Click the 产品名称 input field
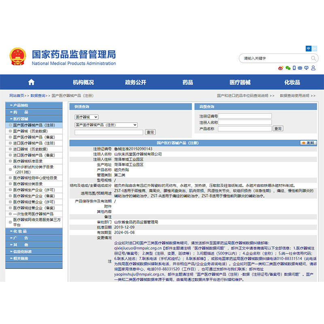The width and height of the screenshot is (324, 324). (x=245, y=129)
